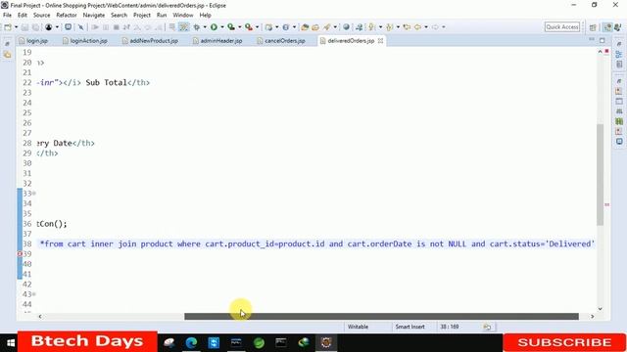Click the Save icon in toolbar
627x352 pixels.
24,27
